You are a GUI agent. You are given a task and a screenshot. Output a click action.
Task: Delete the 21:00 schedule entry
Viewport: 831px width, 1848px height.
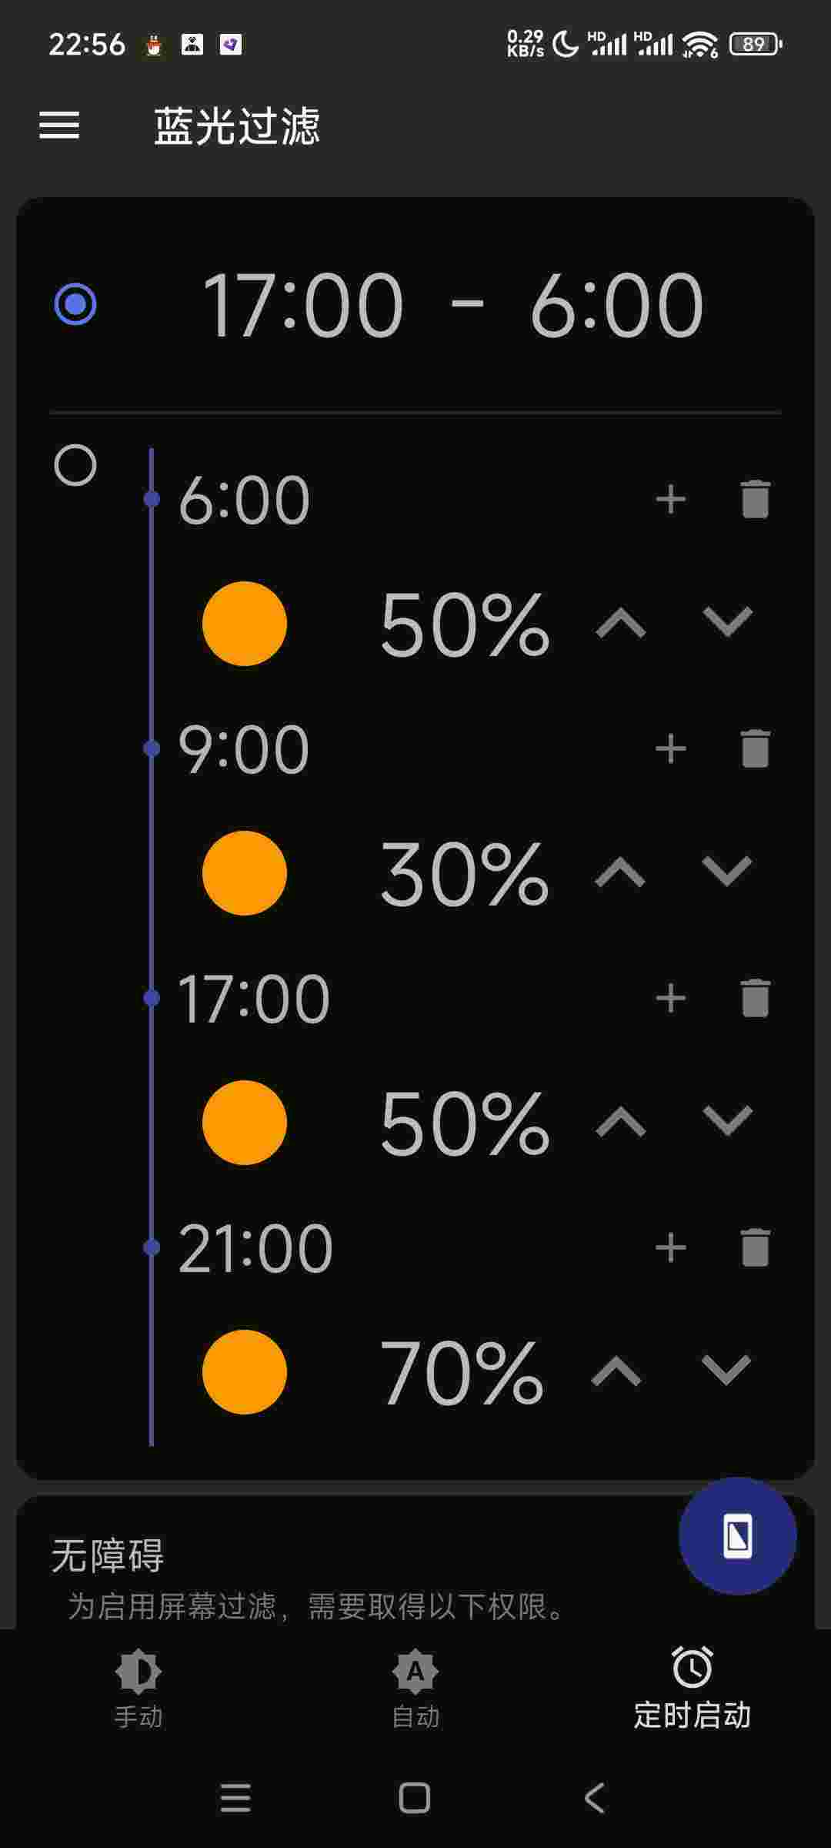[755, 1247]
